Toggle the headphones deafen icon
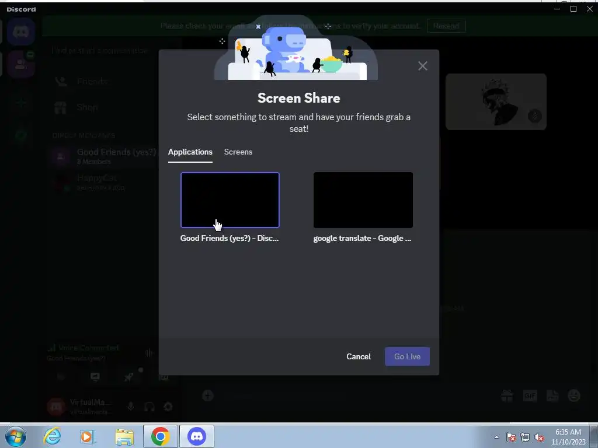 [149, 407]
